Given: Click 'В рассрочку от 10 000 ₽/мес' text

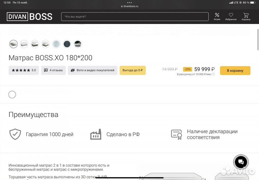Looking at the screenshot, I should 194,74.
